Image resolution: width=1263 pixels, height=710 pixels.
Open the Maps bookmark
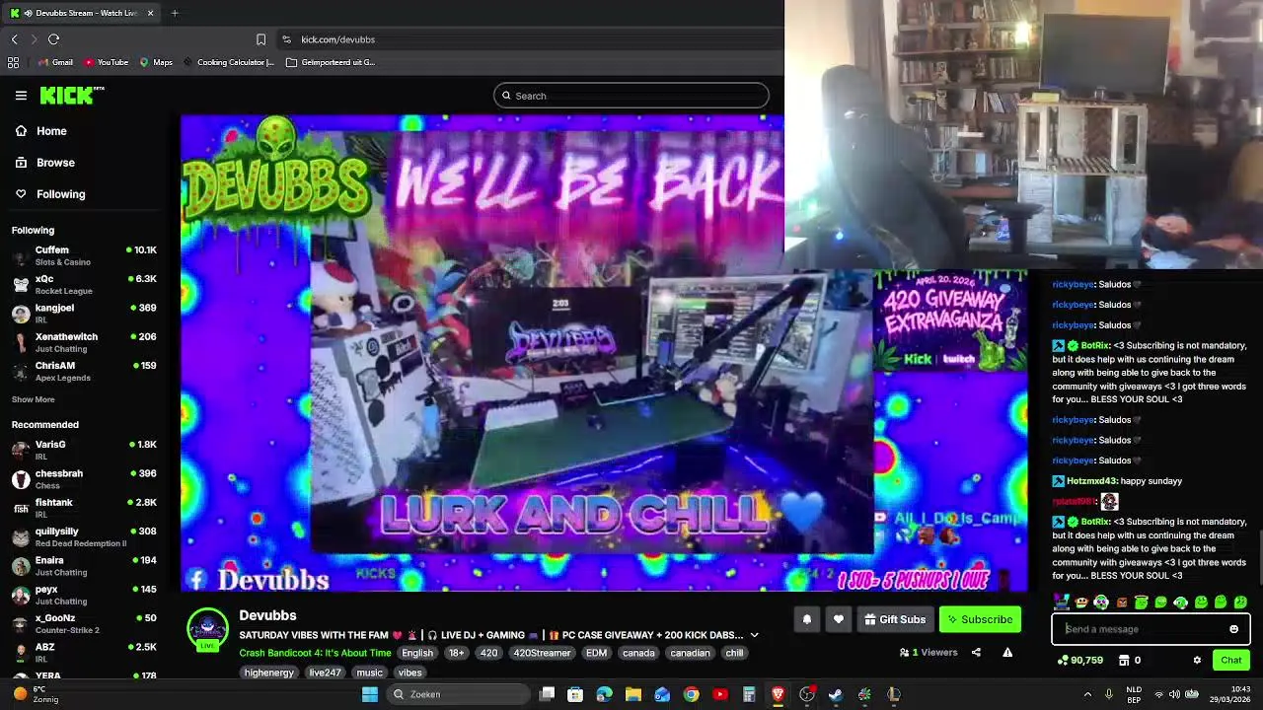coord(156,62)
